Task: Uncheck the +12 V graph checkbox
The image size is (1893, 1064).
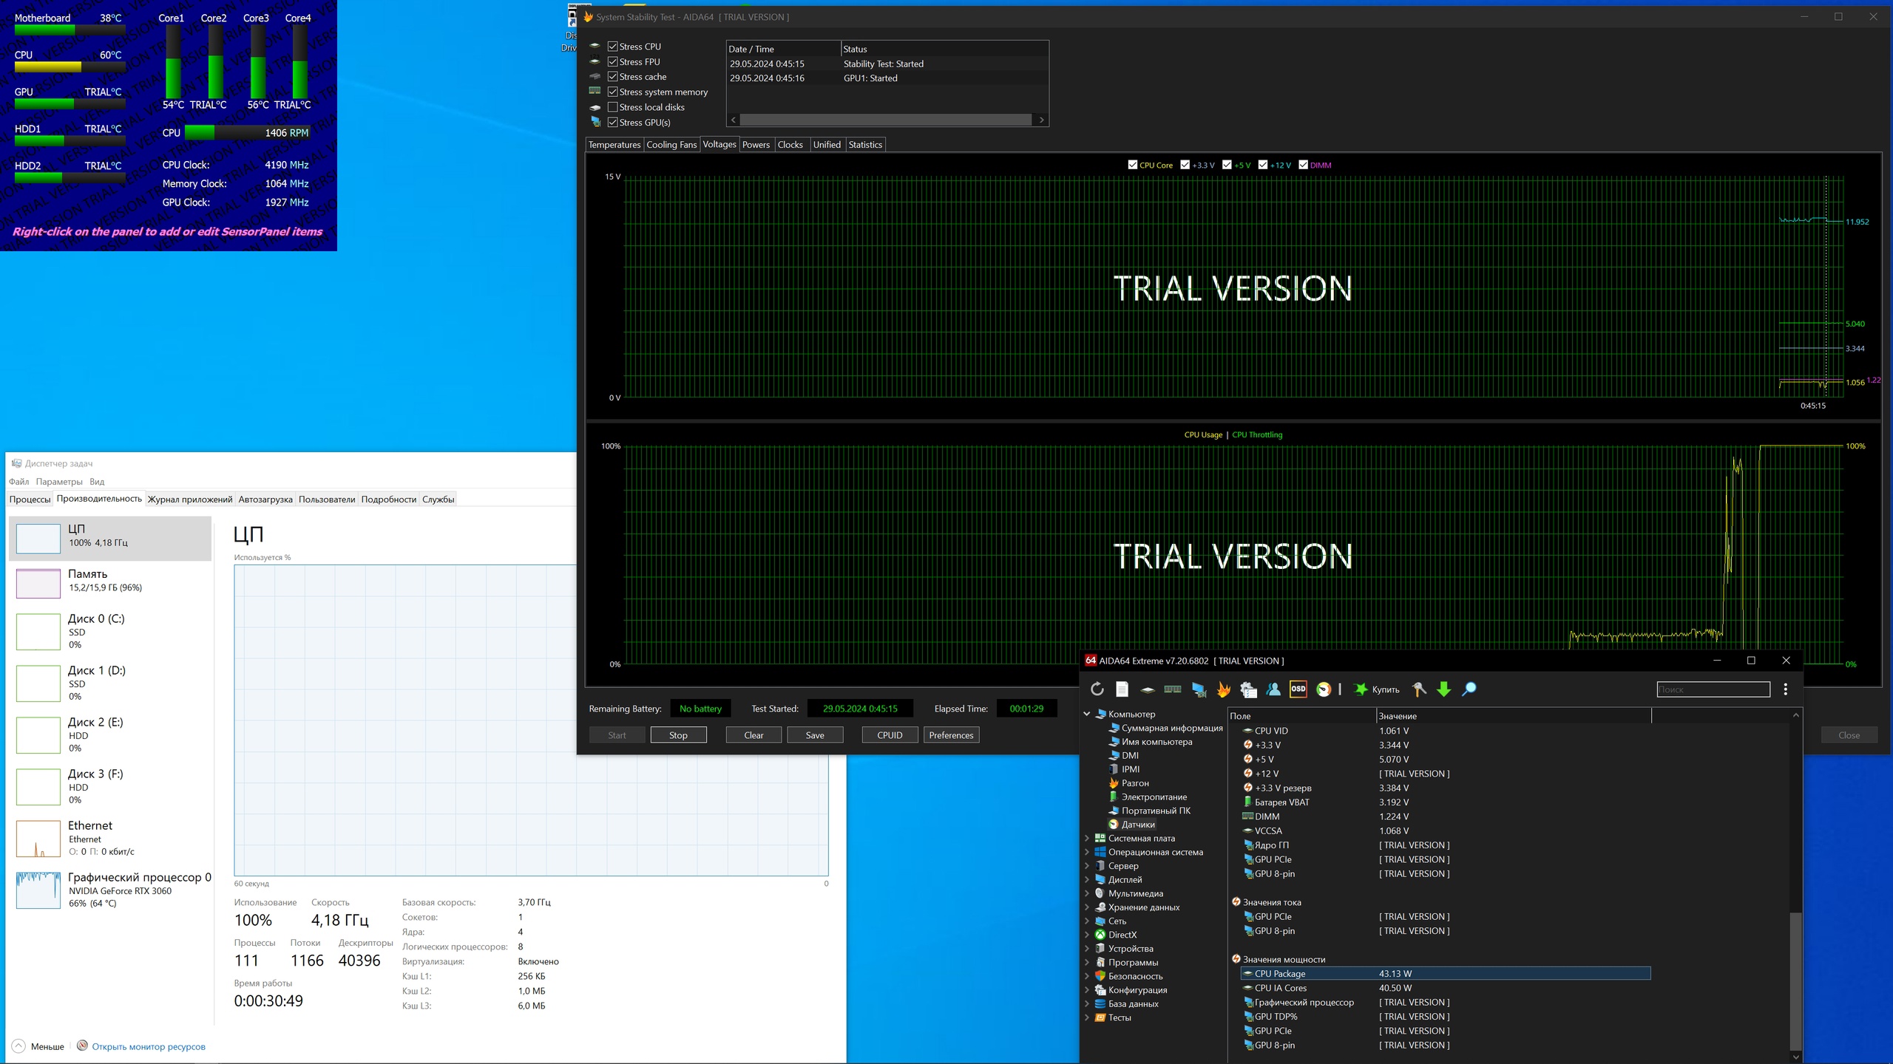Action: pos(1263,165)
